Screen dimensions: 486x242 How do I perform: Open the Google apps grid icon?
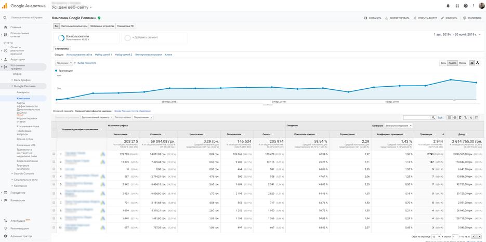[x=457, y=6]
